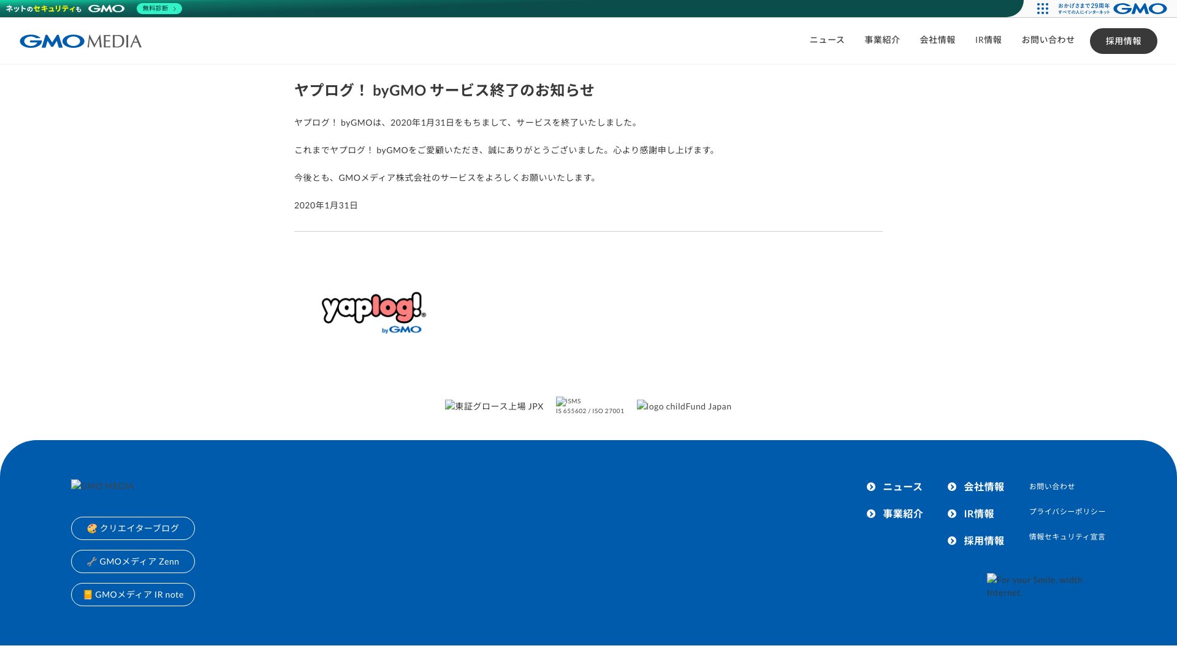
Task: Open お問い合わせ in the header navigation
Action: click(x=1048, y=40)
